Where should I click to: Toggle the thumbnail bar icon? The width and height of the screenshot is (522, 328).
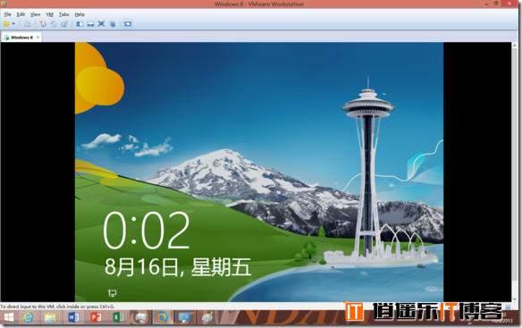(90, 24)
